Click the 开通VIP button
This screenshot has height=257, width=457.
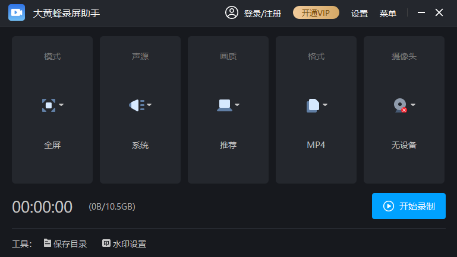(316, 13)
